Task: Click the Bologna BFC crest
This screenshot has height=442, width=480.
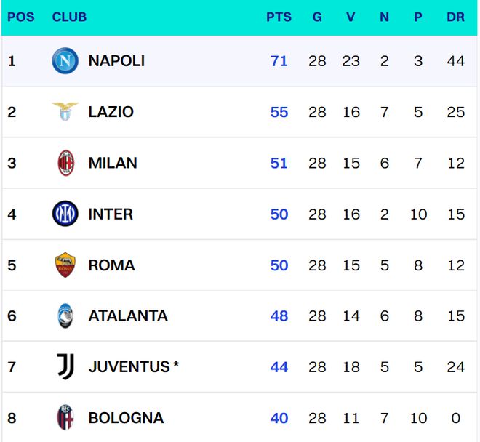Action: [65, 417]
